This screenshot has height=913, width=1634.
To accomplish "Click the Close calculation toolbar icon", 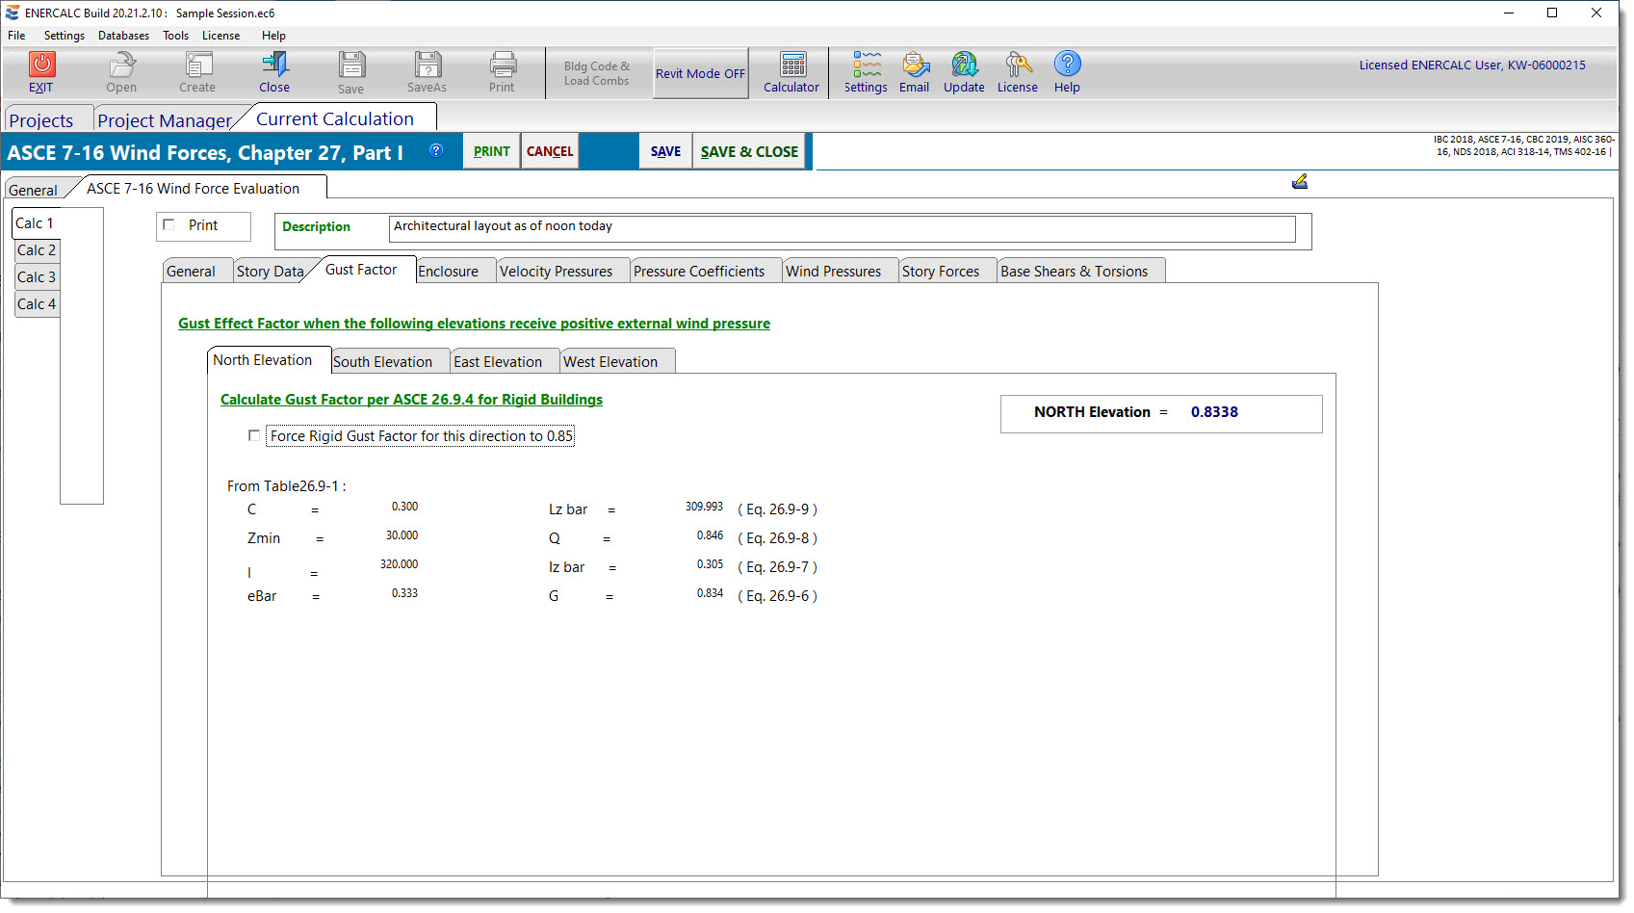I will [x=274, y=65].
